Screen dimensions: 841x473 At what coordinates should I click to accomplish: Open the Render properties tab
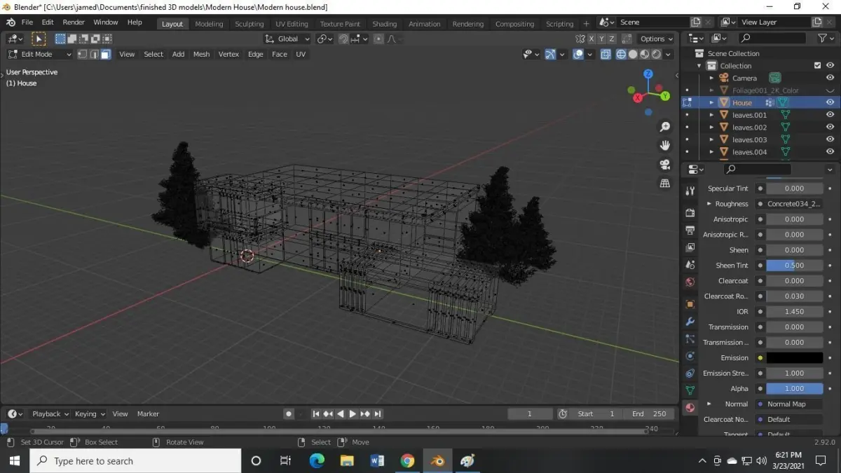coord(690,212)
